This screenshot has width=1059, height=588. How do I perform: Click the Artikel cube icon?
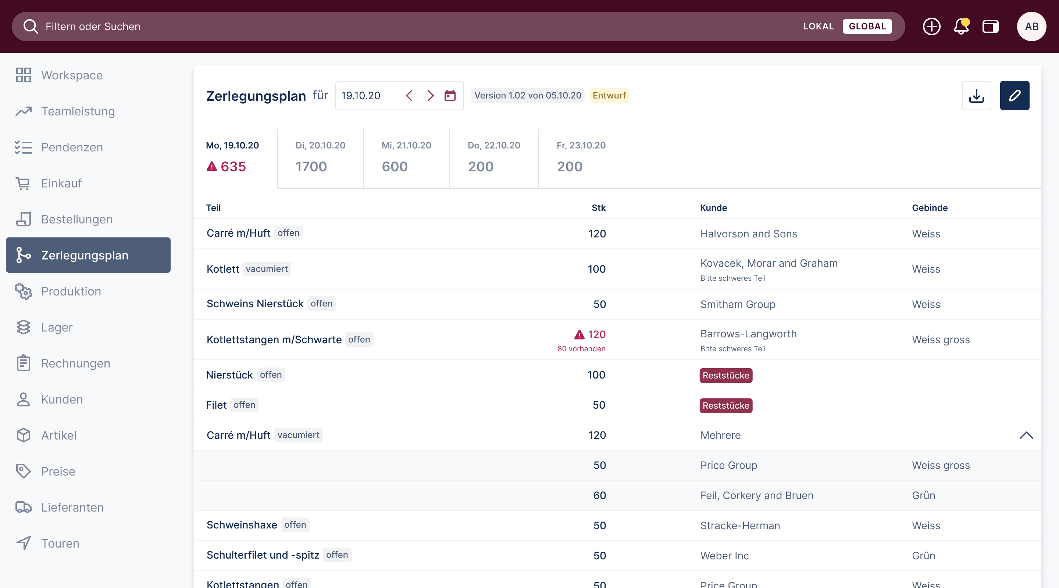(24, 435)
